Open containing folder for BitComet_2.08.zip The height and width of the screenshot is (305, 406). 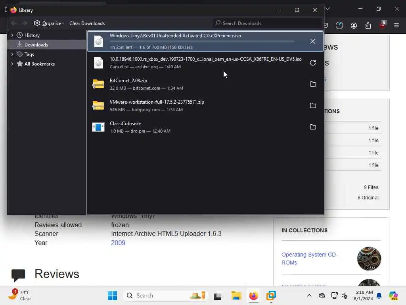click(x=313, y=84)
